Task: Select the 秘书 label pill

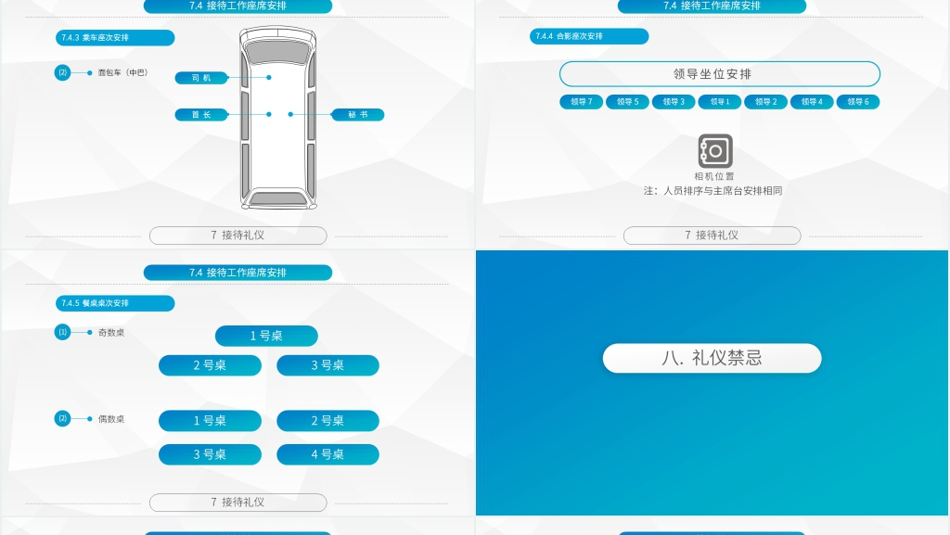Action: pos(357,114)
